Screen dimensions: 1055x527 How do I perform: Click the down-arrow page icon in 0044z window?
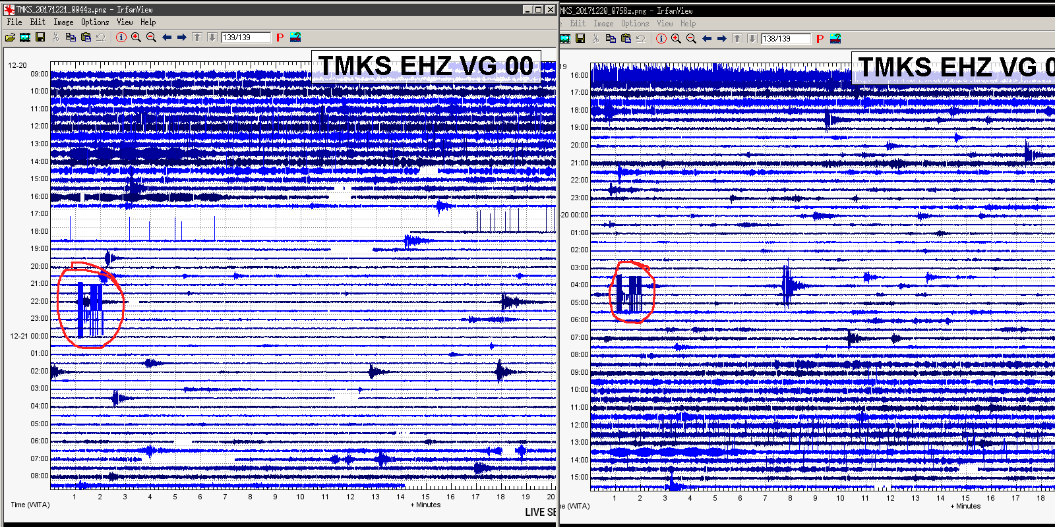tap(212, 38)
